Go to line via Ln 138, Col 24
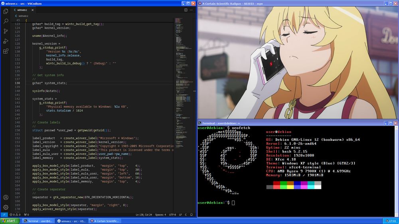The image size is (399, 224). [144, 214]
